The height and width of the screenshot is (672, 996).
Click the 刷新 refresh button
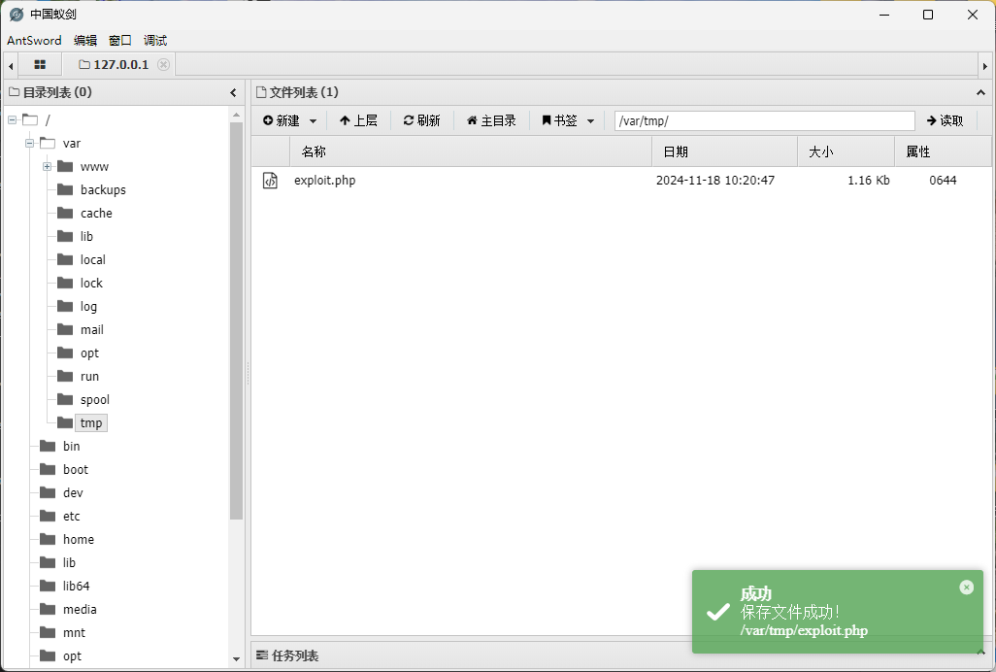pyautogui.click(x=422, y=121)
